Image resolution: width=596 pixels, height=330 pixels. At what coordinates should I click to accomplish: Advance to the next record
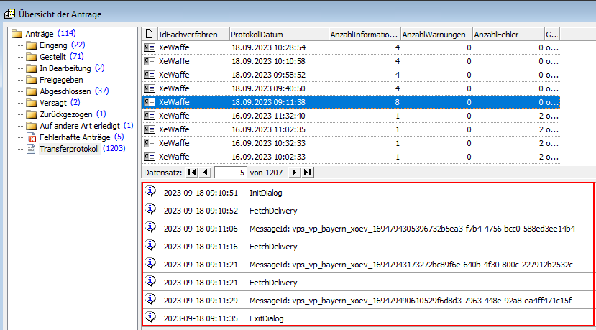tap(293, 173)
